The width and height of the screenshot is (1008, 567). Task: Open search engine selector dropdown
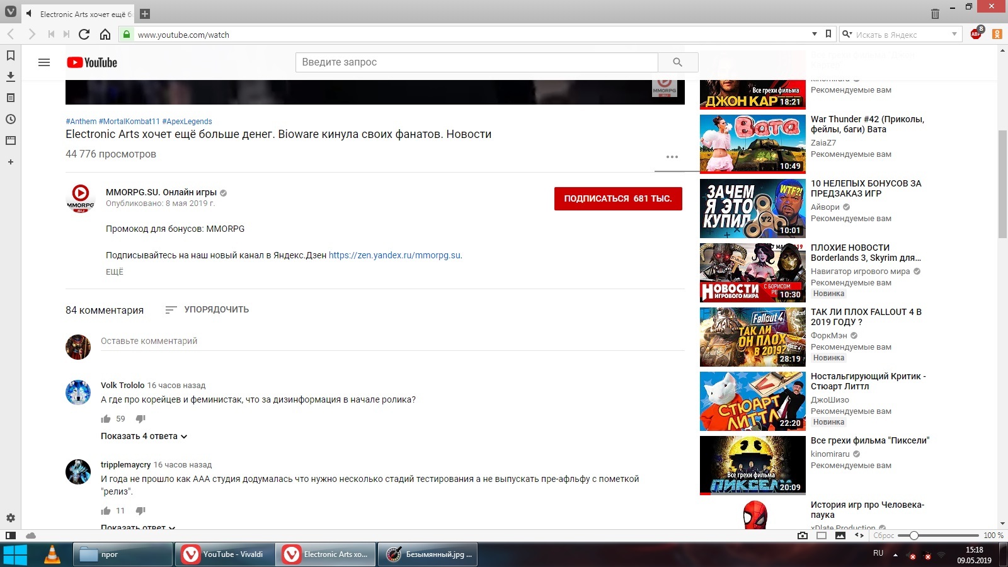click(847, 34)
